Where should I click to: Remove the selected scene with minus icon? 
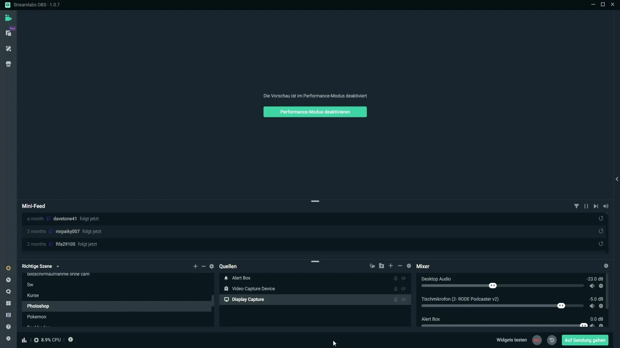203,266
